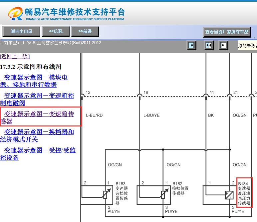This screenshot has height=222, width=257.
Task: Open 变速器示意图—受控/受监控设备 link
Action: (38, 154)
